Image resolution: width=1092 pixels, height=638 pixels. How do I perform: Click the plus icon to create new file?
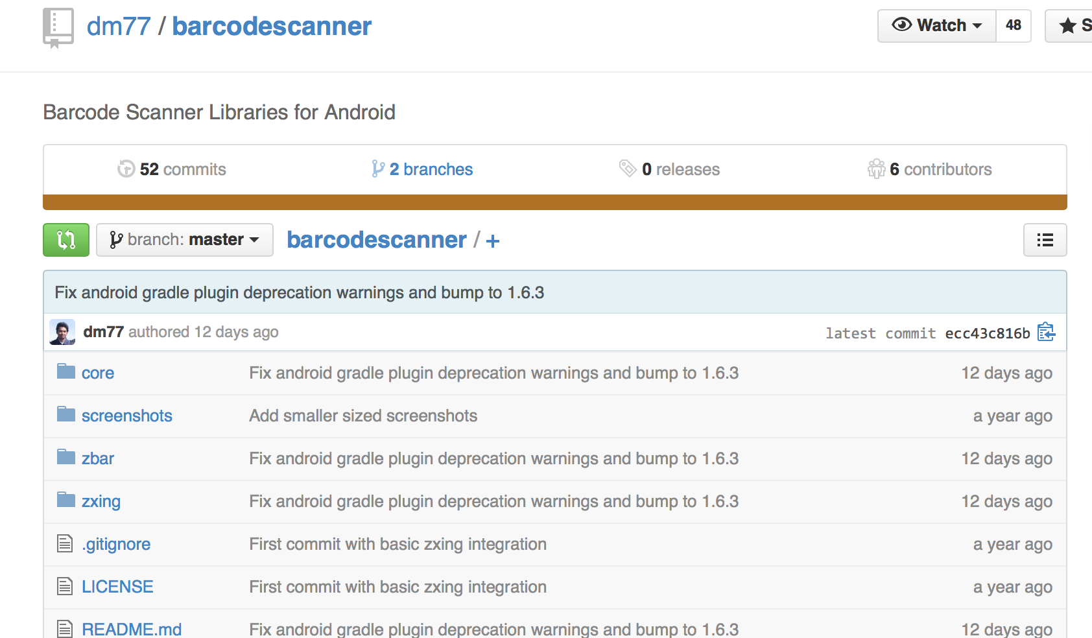pos(493,241)
